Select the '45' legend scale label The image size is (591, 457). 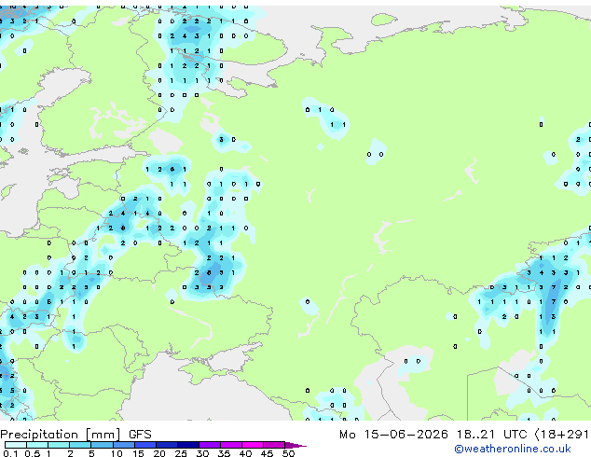[267, 453]
